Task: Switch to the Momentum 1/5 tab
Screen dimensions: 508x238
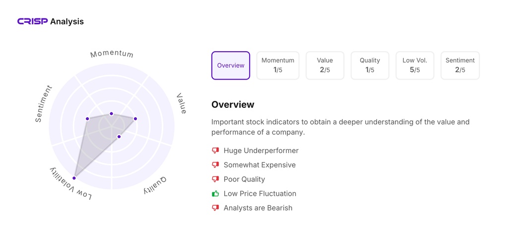Action: 278,66
